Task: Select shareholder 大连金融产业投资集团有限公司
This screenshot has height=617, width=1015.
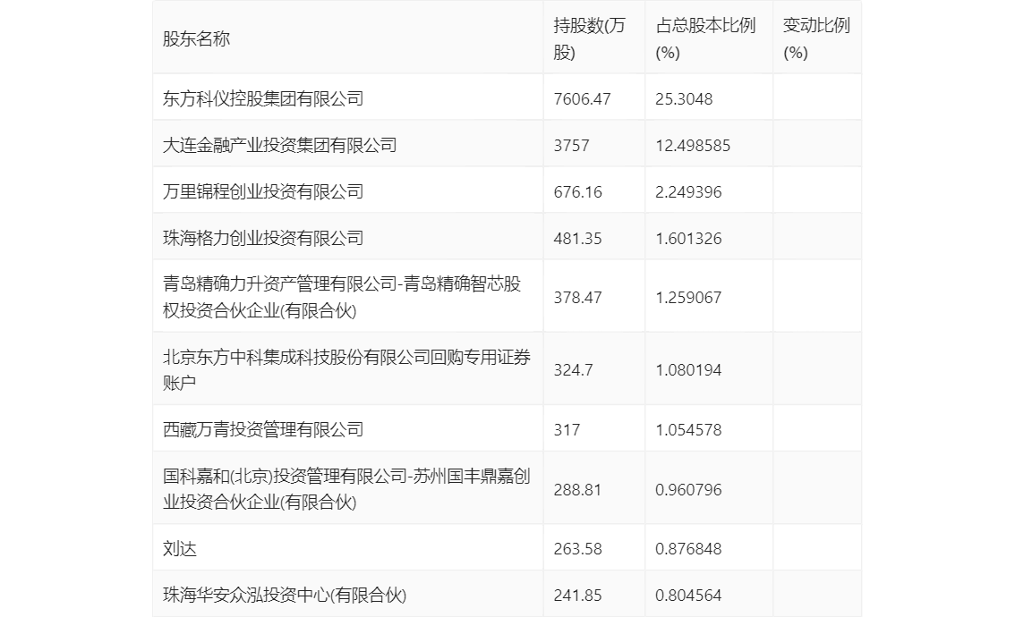Action: 279,146
